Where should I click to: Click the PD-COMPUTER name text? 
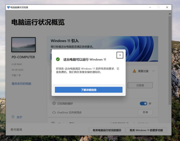(23, 57)
